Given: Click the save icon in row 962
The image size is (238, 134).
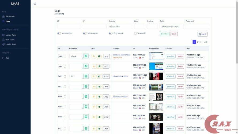Looking at the screenshot, I should 86,76.
